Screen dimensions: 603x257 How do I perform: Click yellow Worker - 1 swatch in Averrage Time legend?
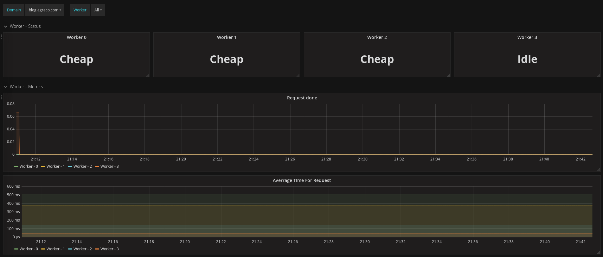(43, 249)
